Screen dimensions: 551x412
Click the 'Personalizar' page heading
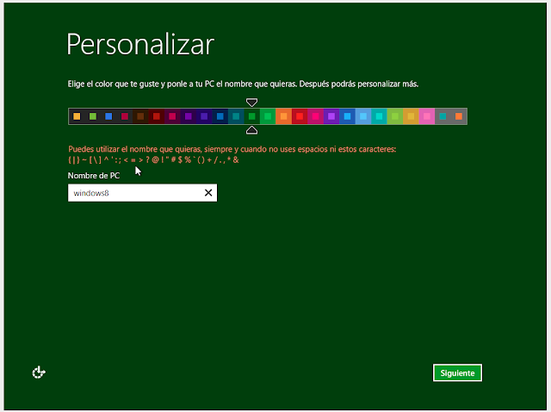coord(140,45)
